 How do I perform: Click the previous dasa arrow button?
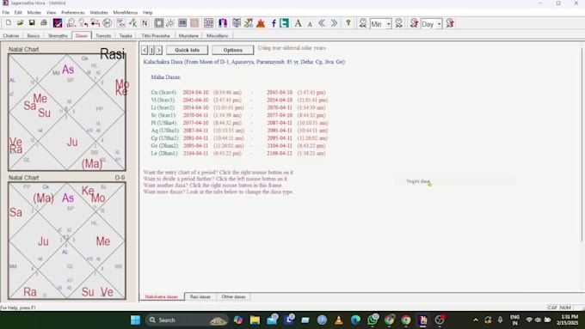point(145,50)
